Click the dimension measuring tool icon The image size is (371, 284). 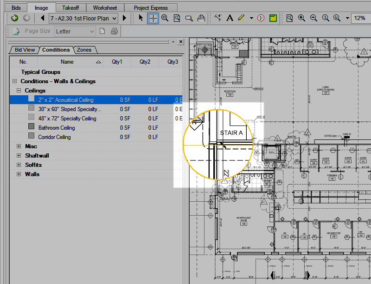tap(217, 18)
